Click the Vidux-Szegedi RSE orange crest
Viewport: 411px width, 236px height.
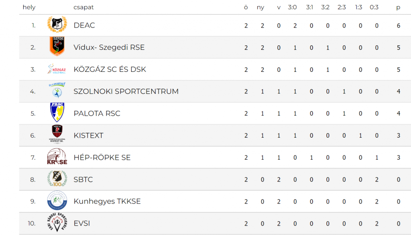point(57,47)
